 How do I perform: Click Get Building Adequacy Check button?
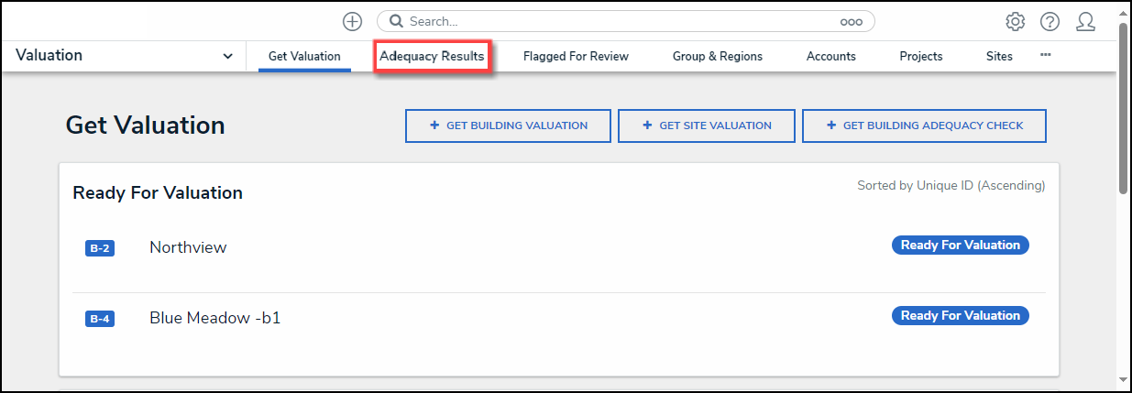click(x=924, y=126)
